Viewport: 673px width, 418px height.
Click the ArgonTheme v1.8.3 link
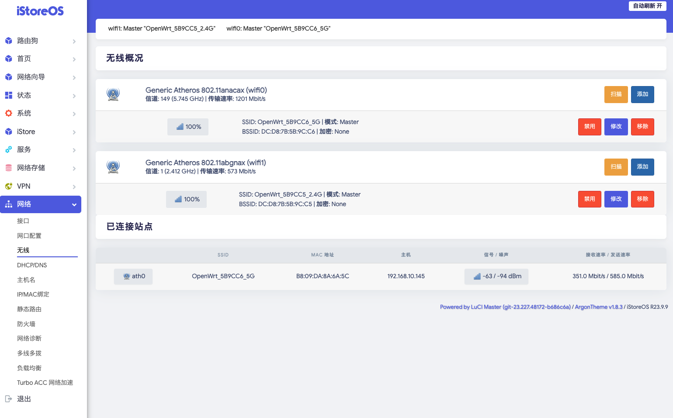point(599,307)
